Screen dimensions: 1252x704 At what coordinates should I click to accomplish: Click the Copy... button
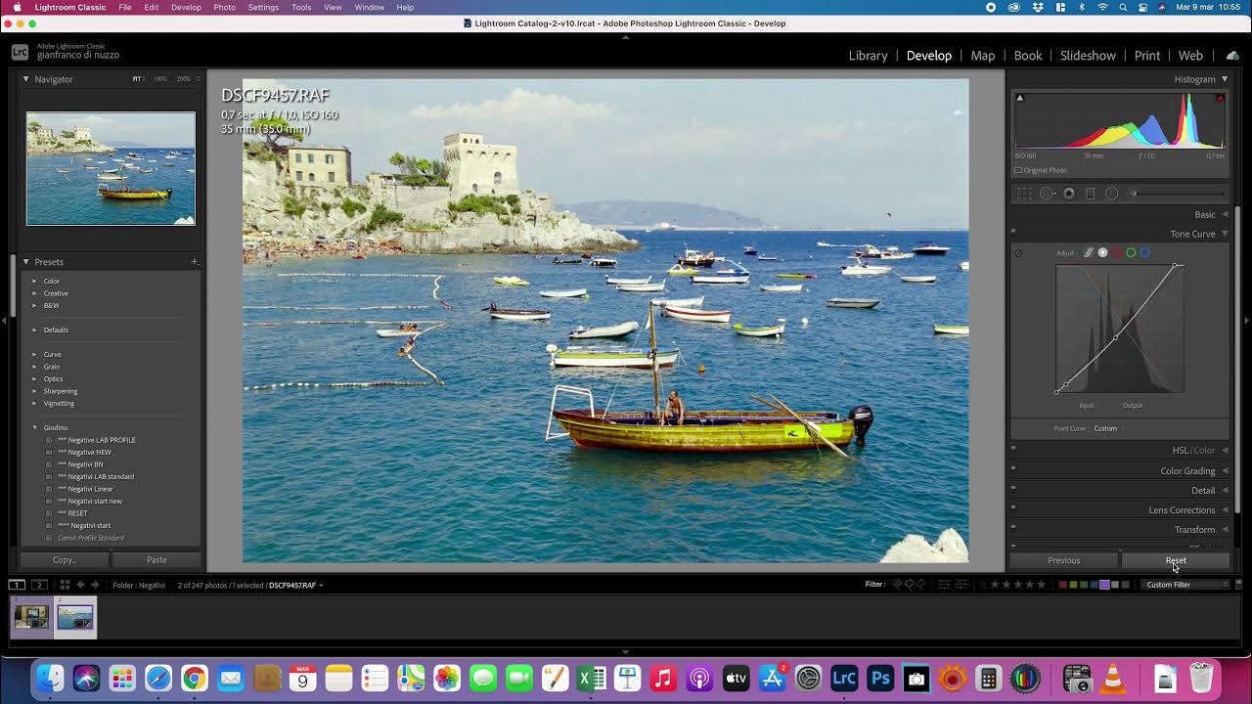(x=65, y=560)
